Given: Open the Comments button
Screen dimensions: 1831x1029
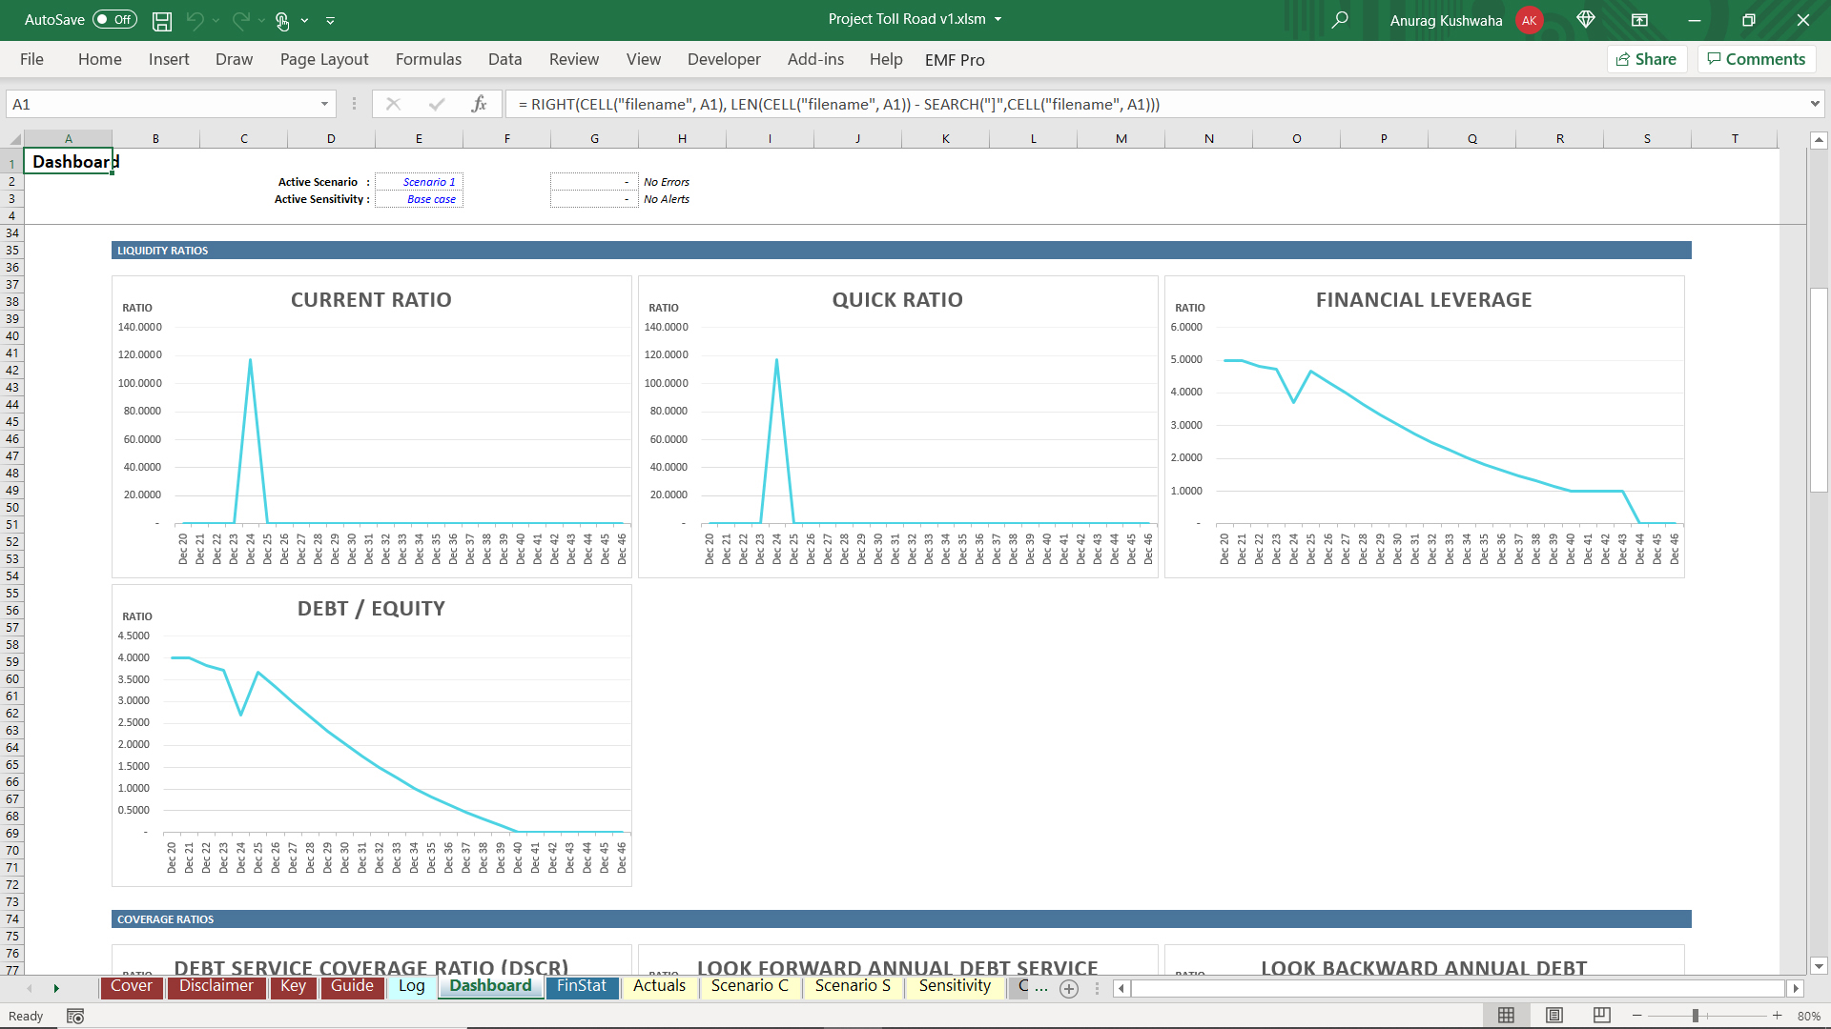Looking at the screenshot, I should pyautogui.click(x=1756, y=59).
